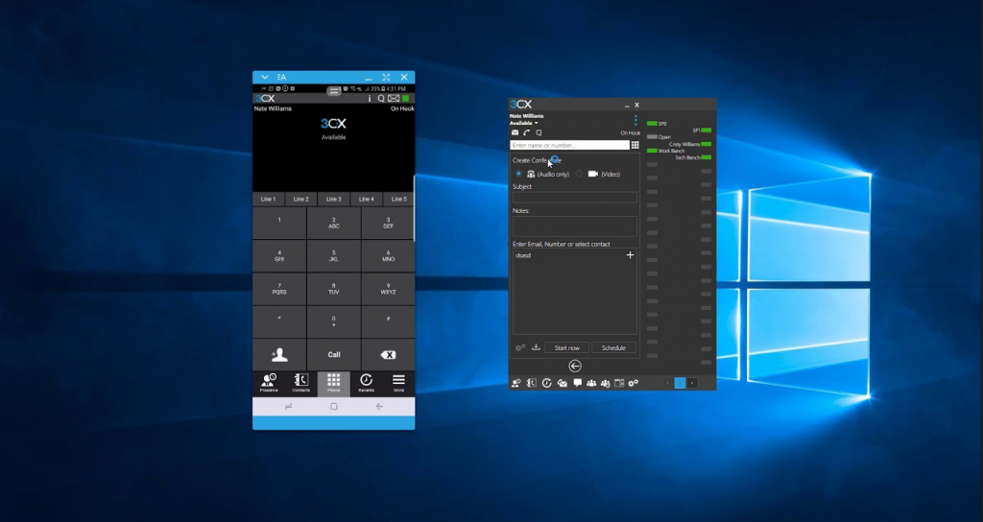Tap the hash key on dialpad

(x=388, y=321)
